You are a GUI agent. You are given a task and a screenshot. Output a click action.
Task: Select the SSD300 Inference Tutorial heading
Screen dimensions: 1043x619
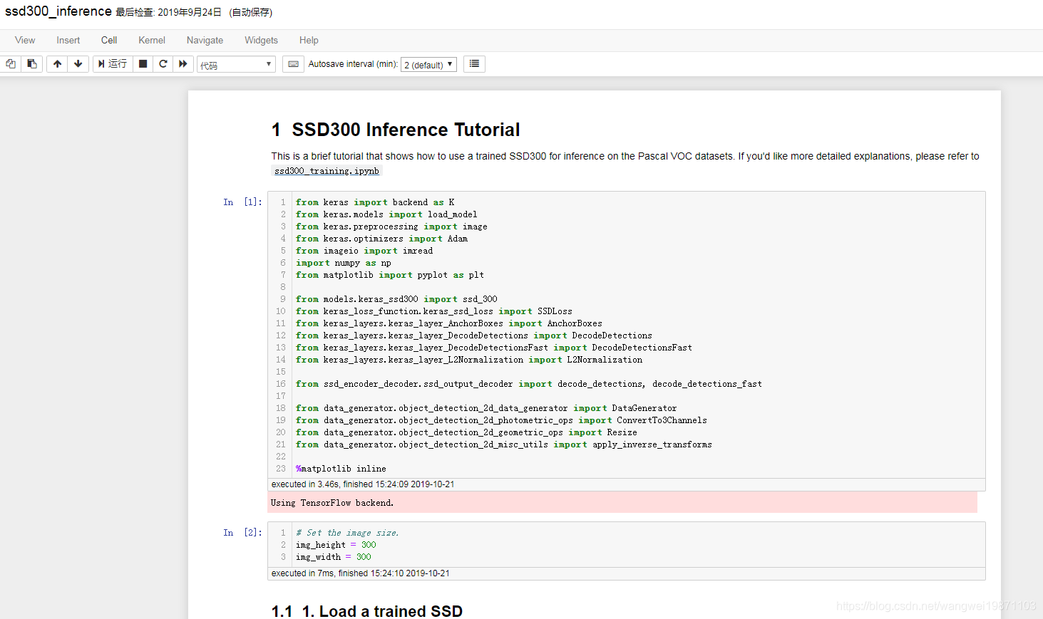click(396, 130)
